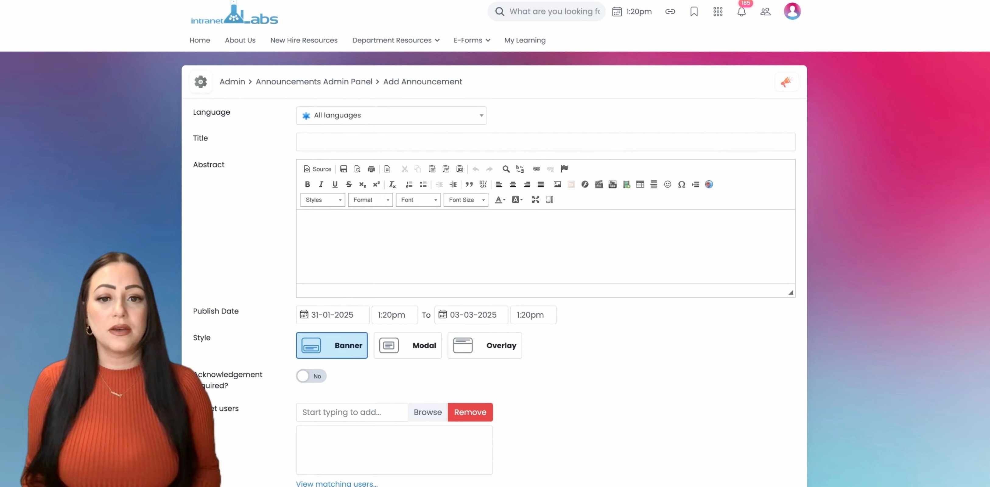Screen dimensions: 990x487
Task: Click the Bold formatting icon
Action: (307, 184)
